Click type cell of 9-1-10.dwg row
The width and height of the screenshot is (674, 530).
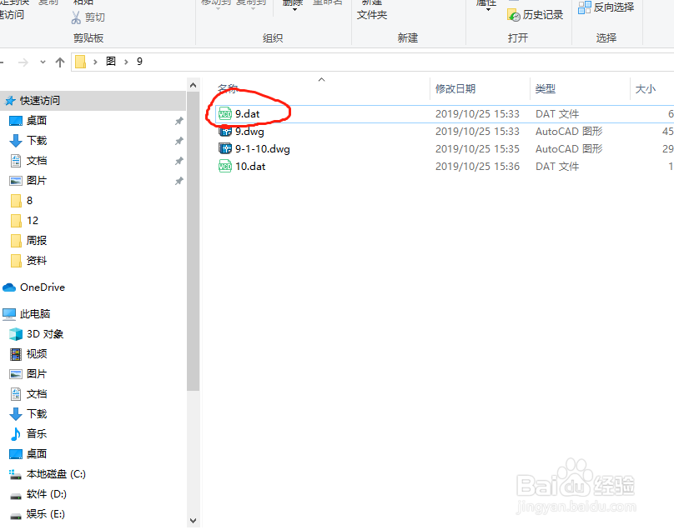[569, 149]
